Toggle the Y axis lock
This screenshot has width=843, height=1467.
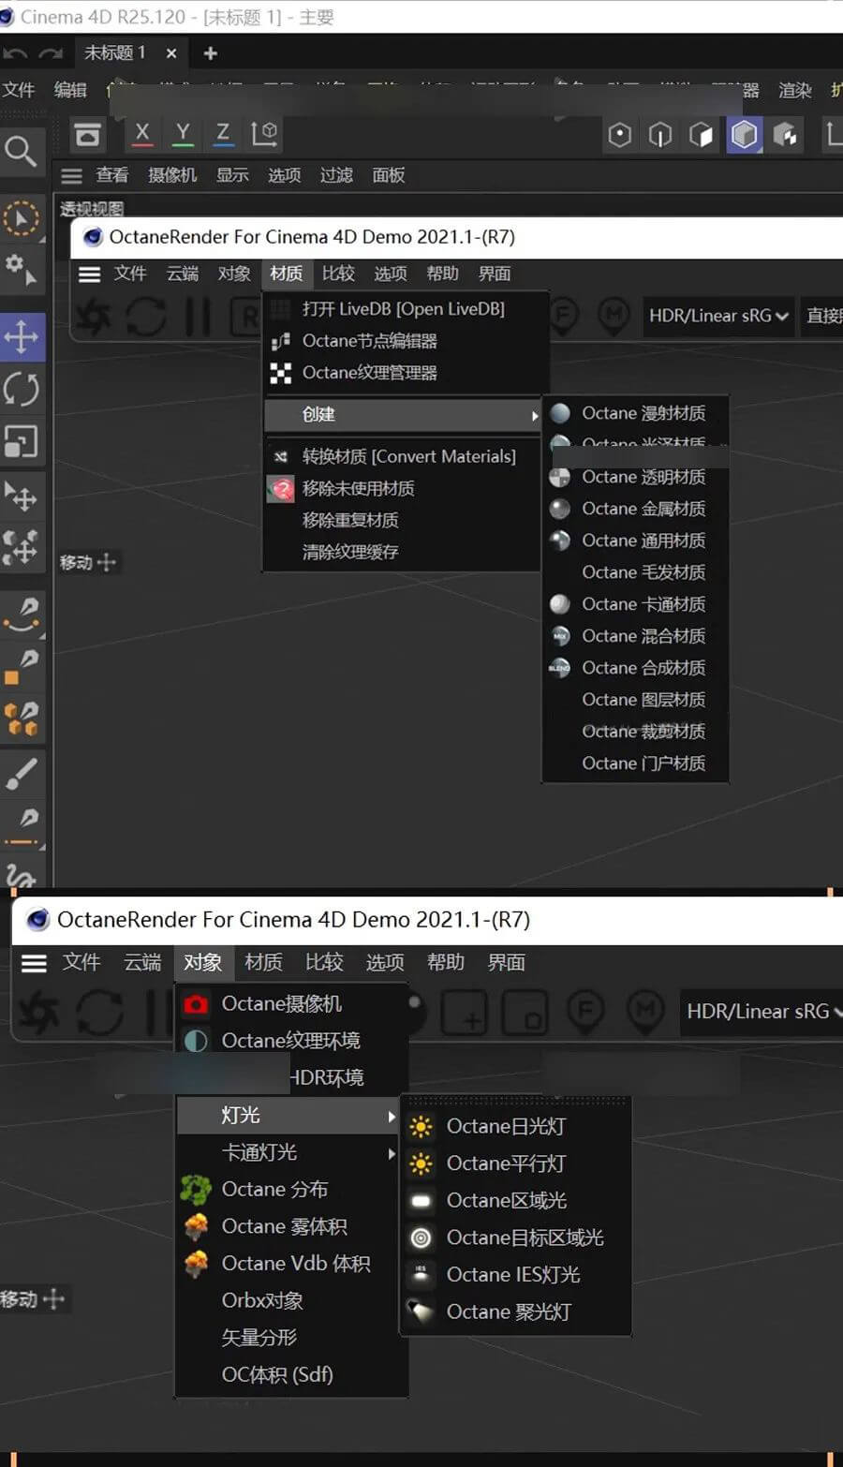pos(182,134)
